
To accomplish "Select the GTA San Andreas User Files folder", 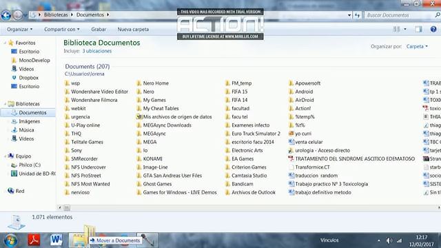I will (170, 176).
